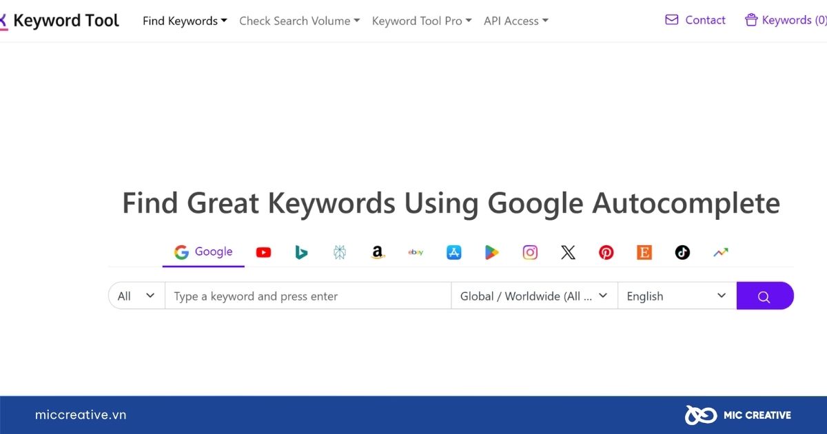Open the Find Keywords menu
Viewport: 827px width, 434px height.
184,21
